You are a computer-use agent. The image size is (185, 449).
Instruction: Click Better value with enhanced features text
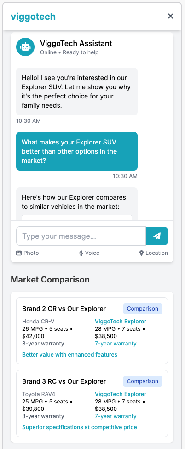click(69, 355)
